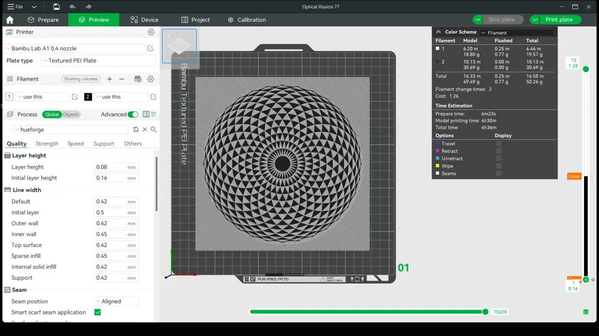Open filament settings gear icon
This screenshot has height=336, width=599.
151,79
